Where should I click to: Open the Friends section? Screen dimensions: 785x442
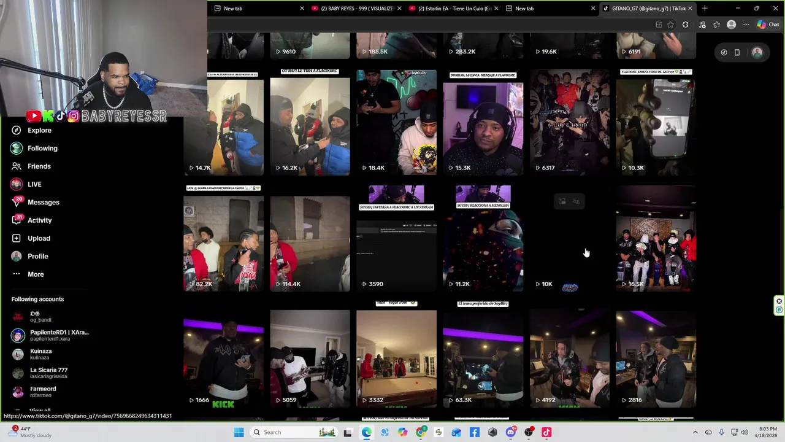tap(31, 166)
